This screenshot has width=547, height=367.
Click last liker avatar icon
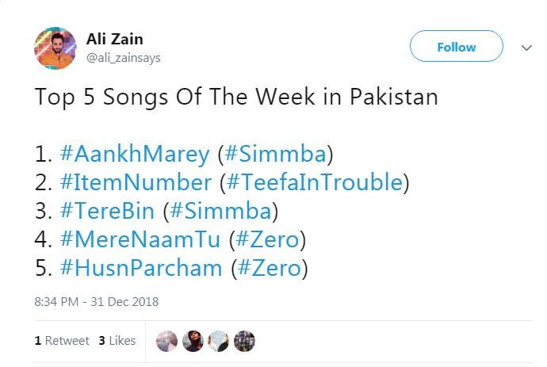tap(244, 341)
